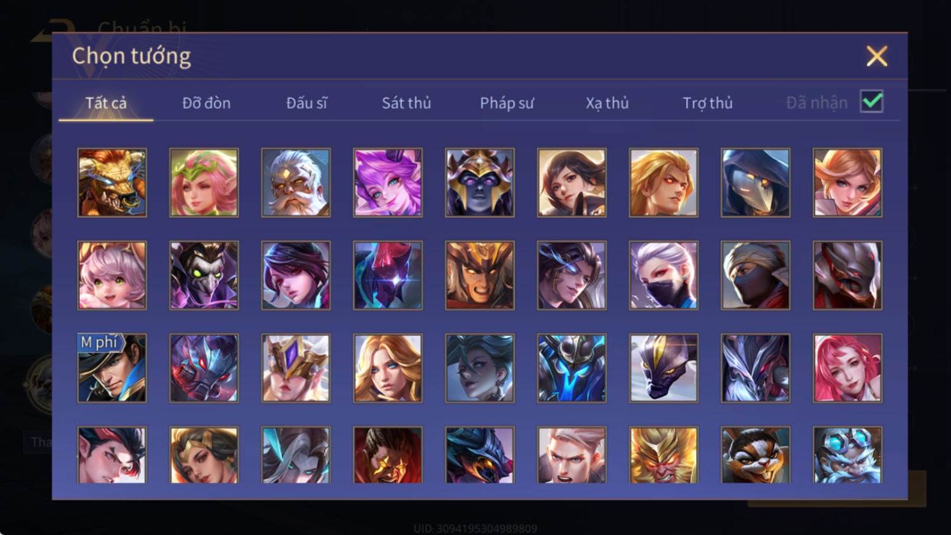Toggle the 'Đã nhận' checkbox
This screenshot has width=951, height=535.
871,101
